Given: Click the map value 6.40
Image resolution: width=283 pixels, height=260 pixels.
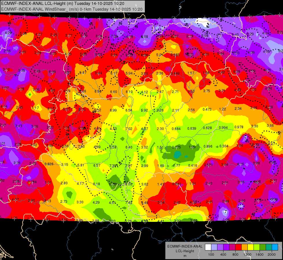Looking at the screenshot, I should 129,147.
